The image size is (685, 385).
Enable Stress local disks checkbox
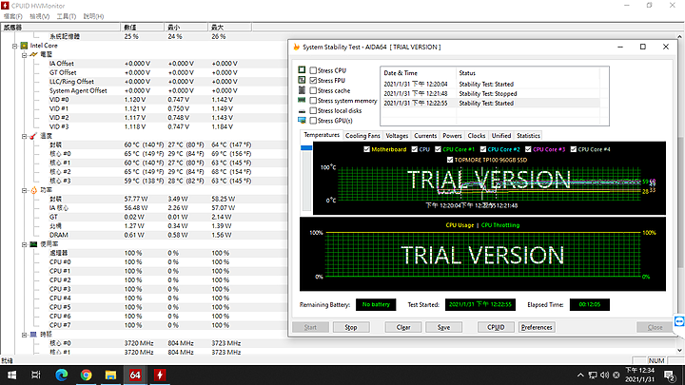click(x=313, y=110)
